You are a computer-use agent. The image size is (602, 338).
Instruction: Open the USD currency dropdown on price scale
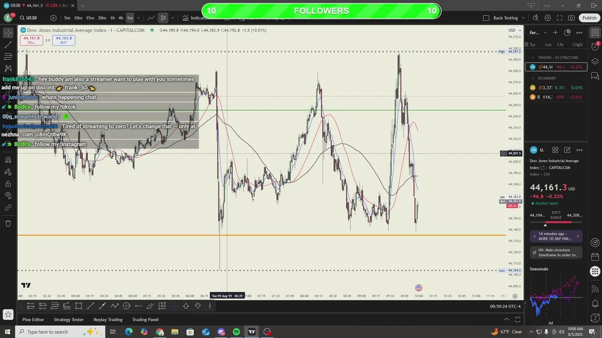click(514, 30)
